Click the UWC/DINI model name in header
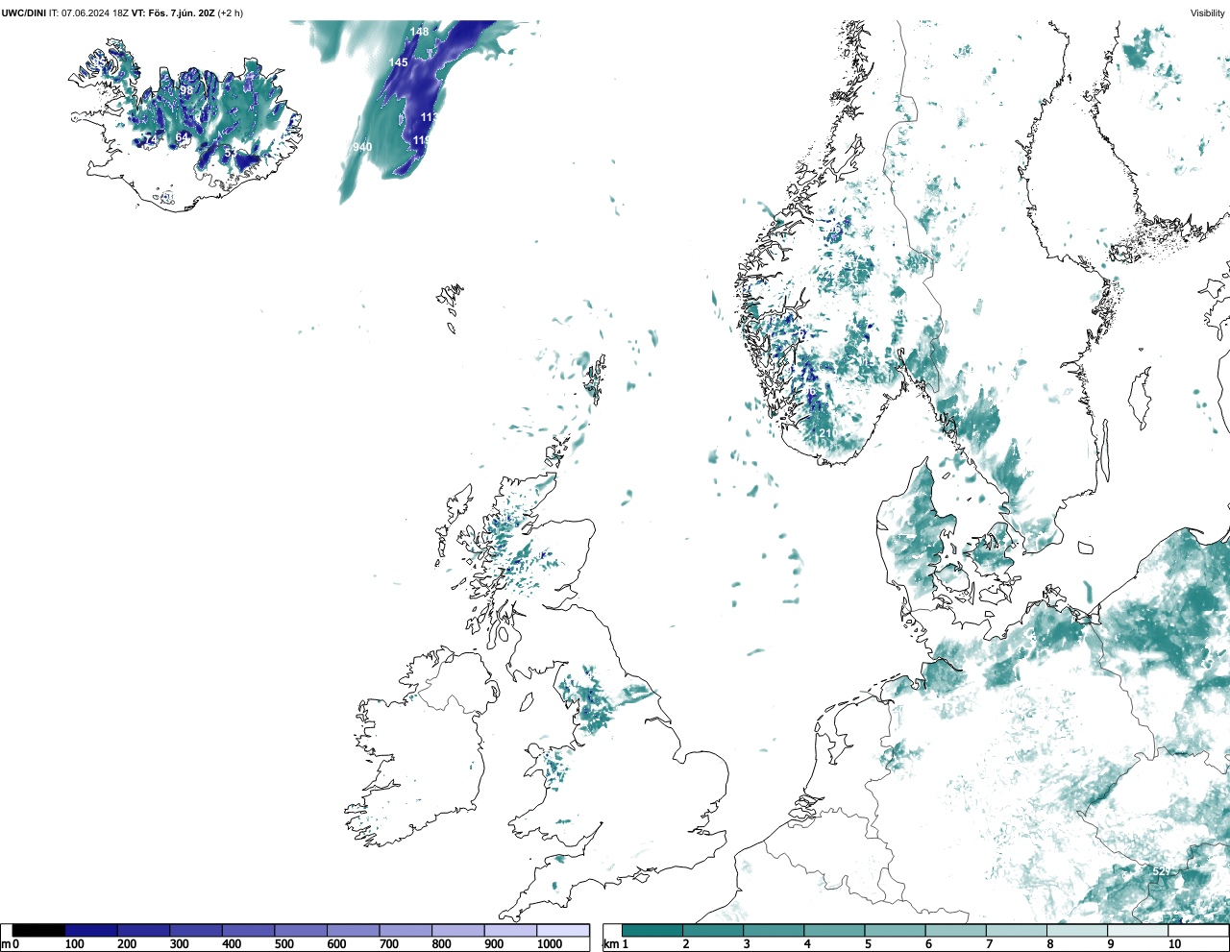 [23, 13]
